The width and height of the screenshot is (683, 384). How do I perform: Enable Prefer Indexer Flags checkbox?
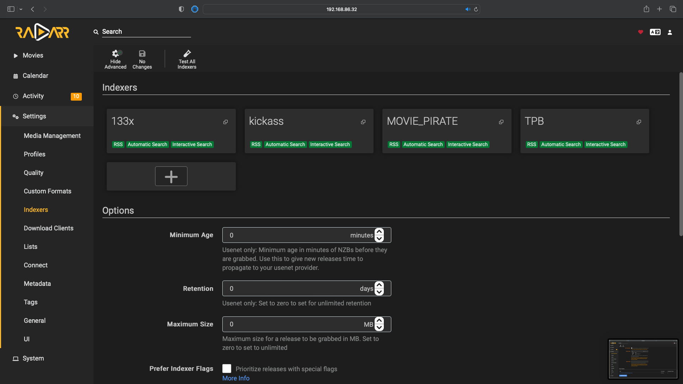[227, 368]
